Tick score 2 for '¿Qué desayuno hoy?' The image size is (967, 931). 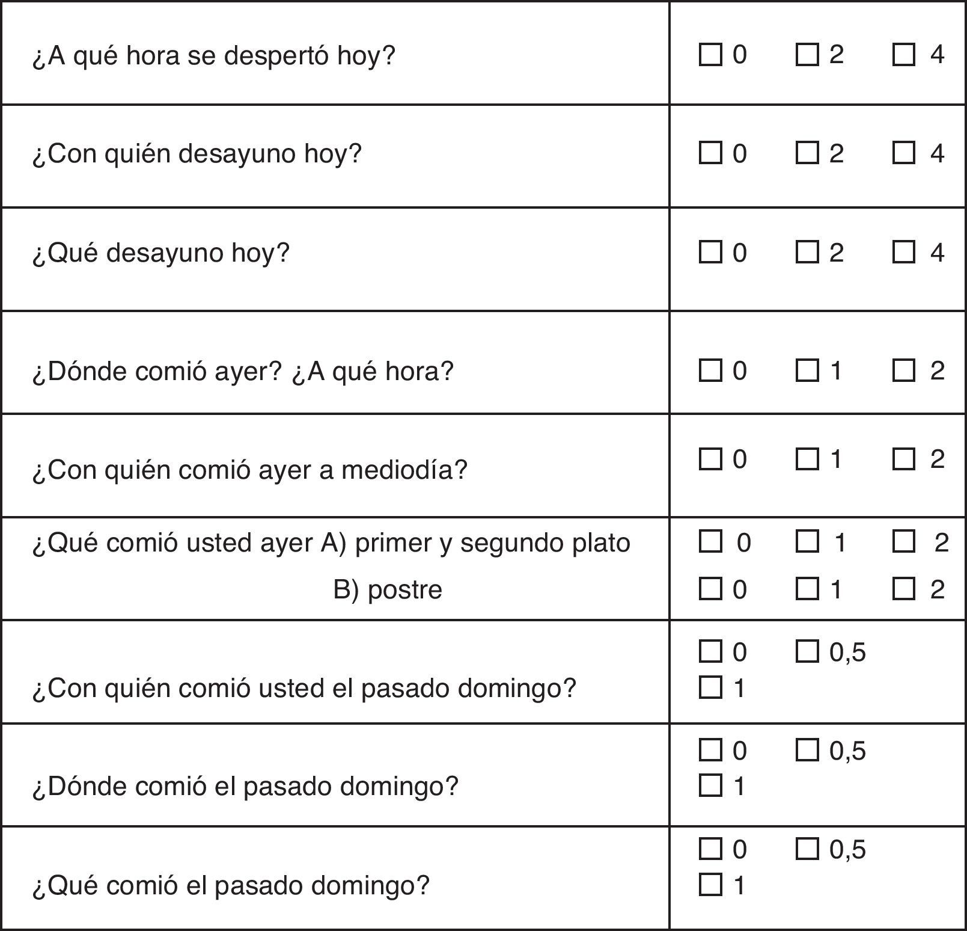coord(807,252)
